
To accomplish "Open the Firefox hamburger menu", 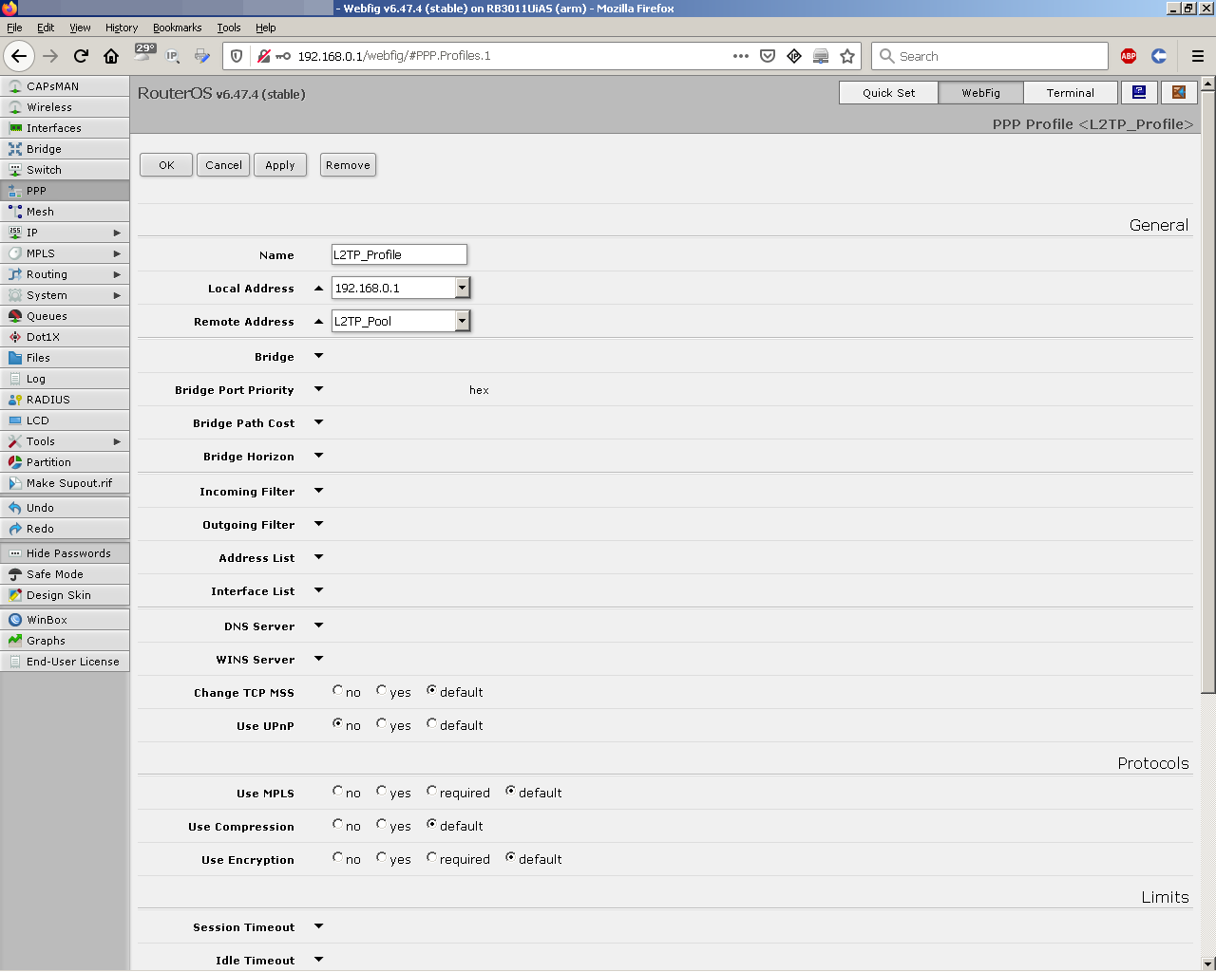I will [1198, 56].
